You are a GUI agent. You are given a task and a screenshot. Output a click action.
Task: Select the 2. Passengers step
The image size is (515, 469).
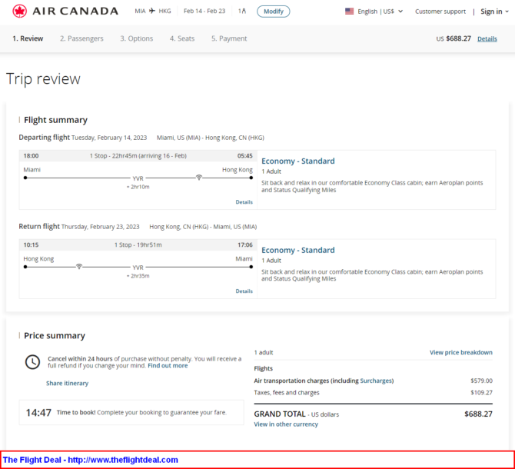pyautogui.click(x=81, y=38)
